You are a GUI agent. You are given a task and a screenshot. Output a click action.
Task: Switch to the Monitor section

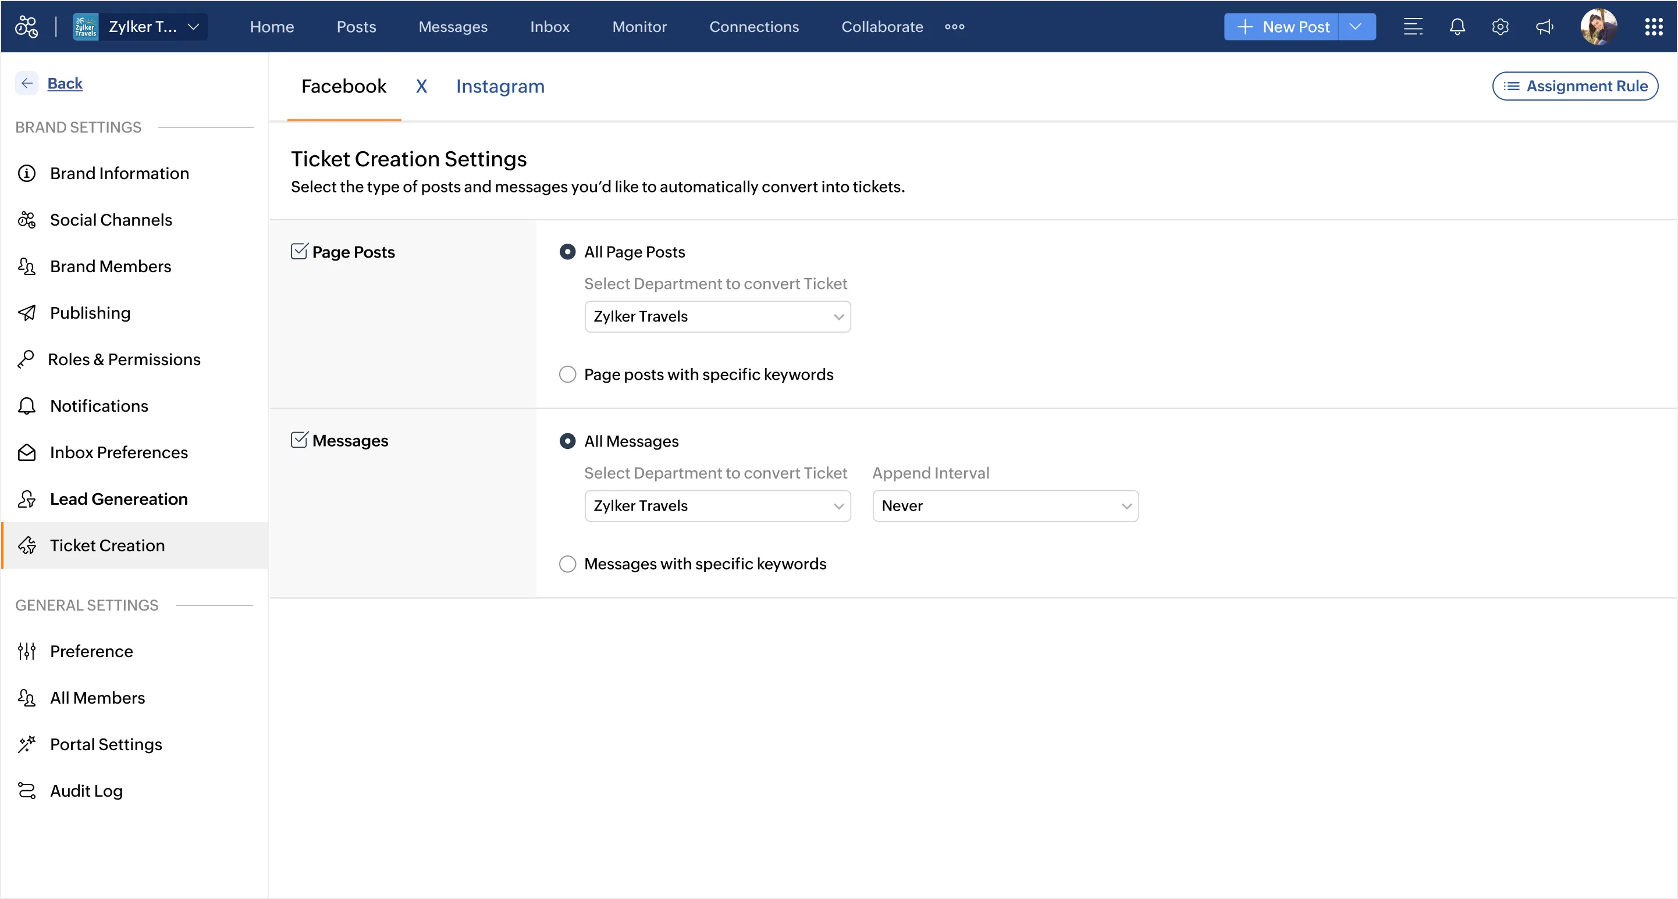[x=639, y=27]
